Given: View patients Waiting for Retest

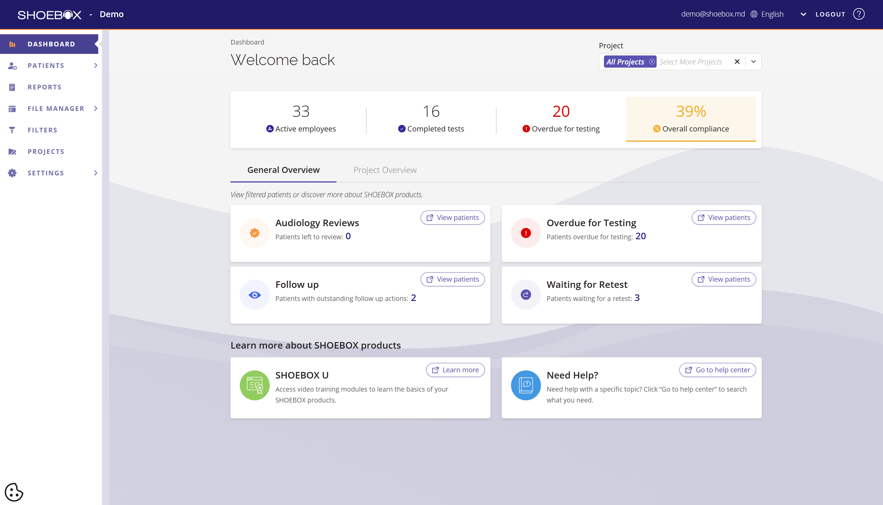Looking at the screenshot, I should (x=724, y=279).
